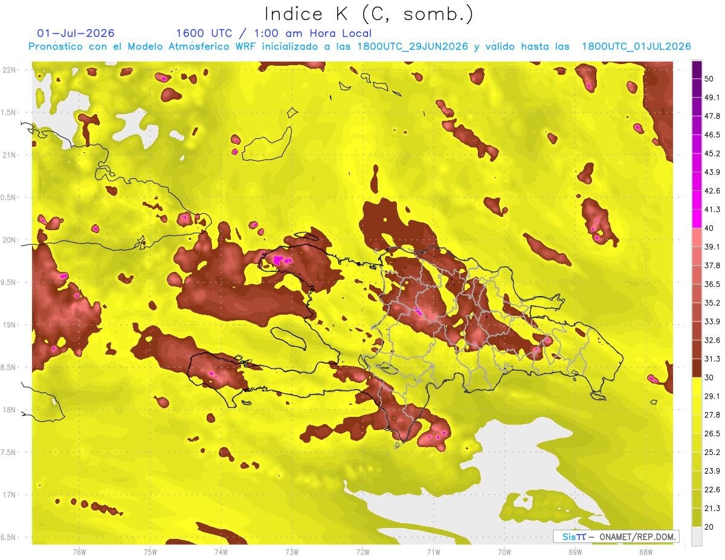Click the "68W" longitude label
This screenshot has width=725, height=560.
645,552
